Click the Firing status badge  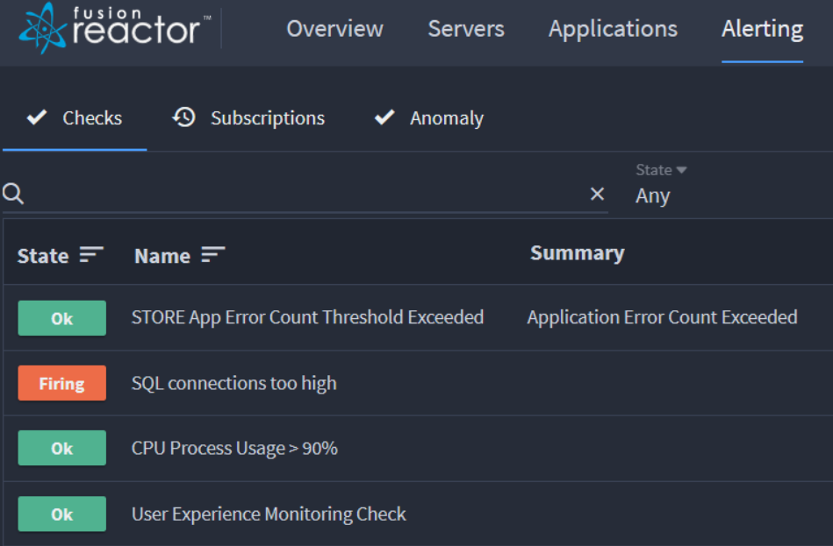(x=62, y=383)
